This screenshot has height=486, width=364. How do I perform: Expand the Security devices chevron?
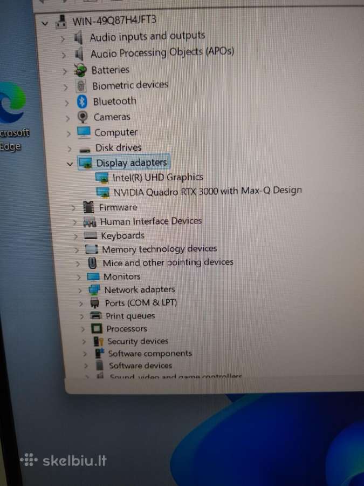[84, 342]
